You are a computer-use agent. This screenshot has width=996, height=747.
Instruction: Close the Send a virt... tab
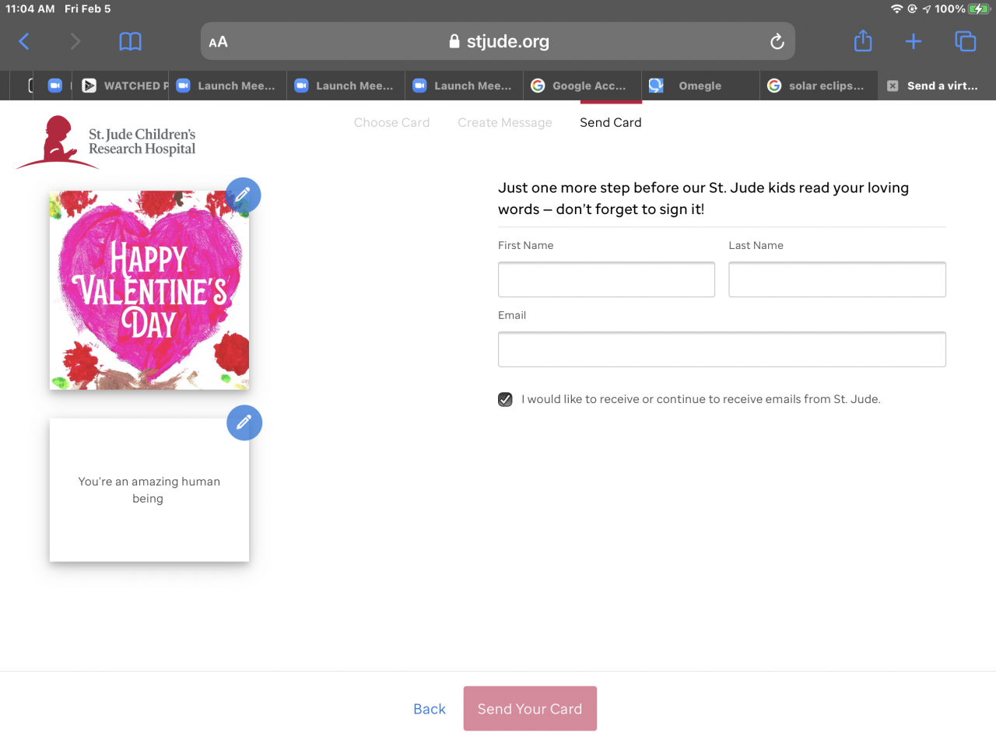click(x=893, y=86)
